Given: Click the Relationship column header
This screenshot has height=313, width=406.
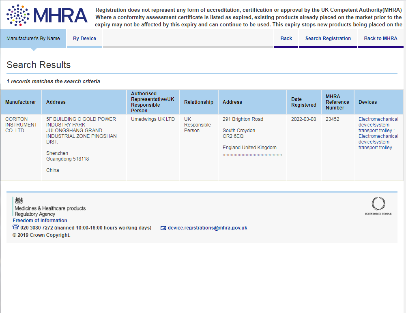Looking at the screenshot, I should 199,102.
